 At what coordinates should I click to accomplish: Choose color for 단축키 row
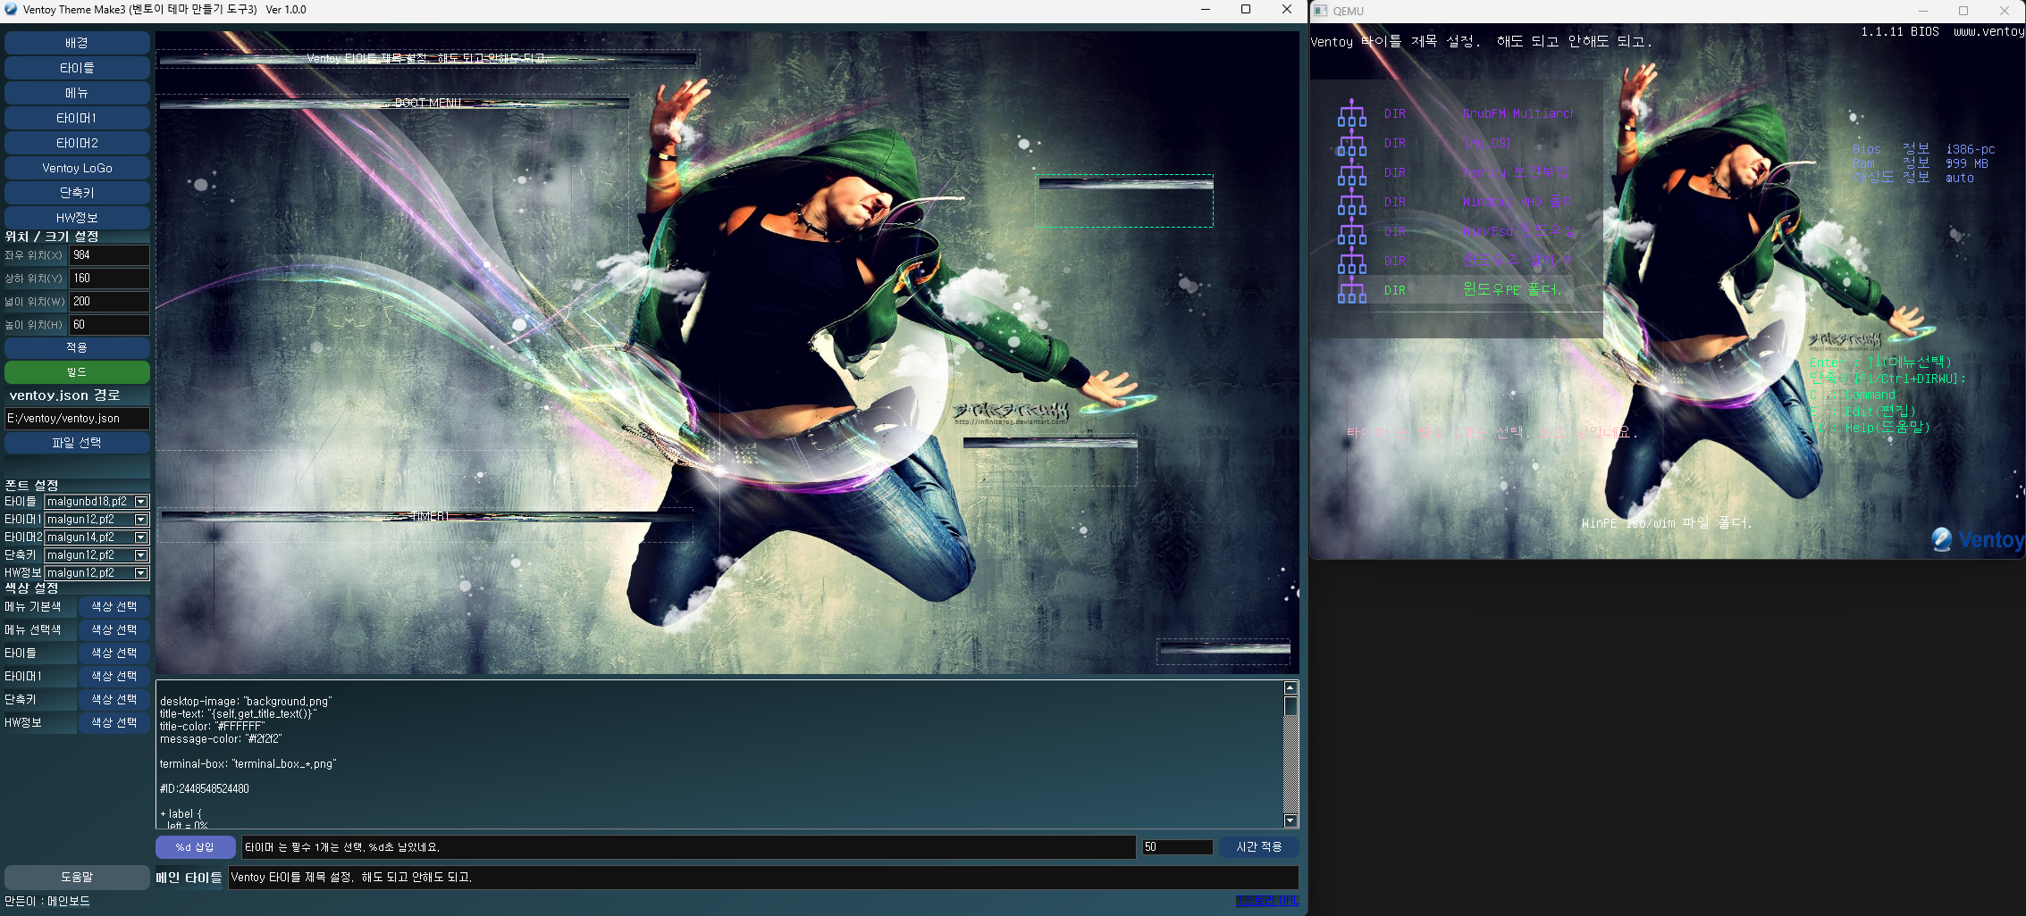click(113, 700)
